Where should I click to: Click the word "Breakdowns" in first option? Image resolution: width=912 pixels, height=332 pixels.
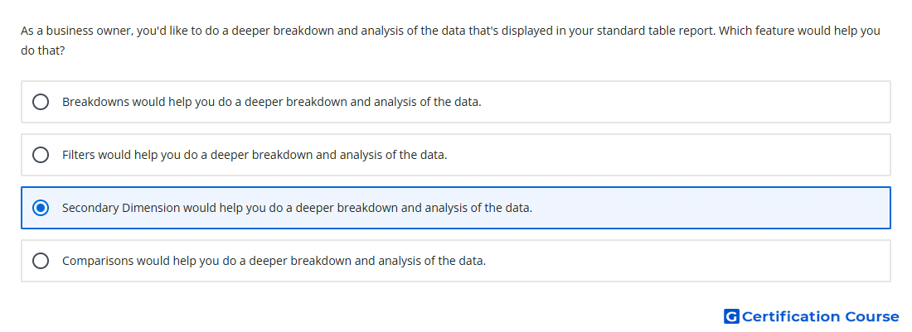(x=95, y=102)
